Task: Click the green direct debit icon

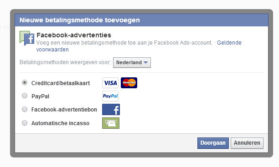Action: click(x=111, y=123)
